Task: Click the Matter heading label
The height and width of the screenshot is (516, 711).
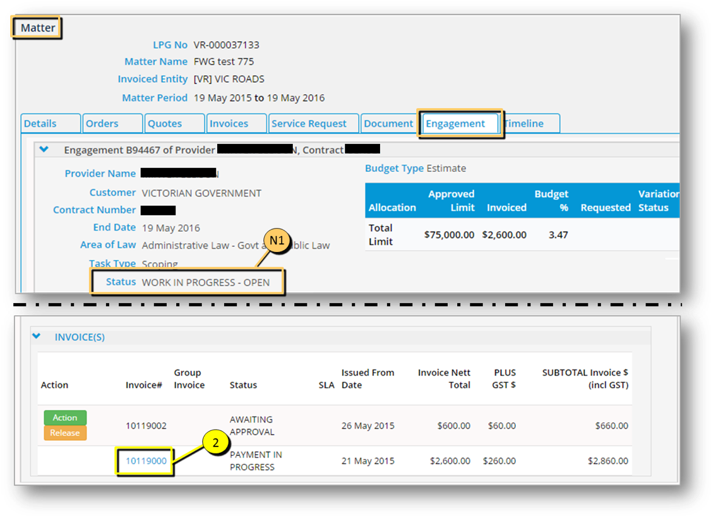Action: tap(38, 28)
